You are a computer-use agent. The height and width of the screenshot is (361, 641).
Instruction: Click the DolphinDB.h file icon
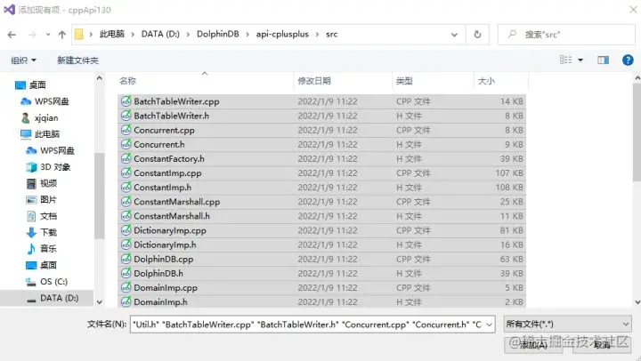coord(126,273)
